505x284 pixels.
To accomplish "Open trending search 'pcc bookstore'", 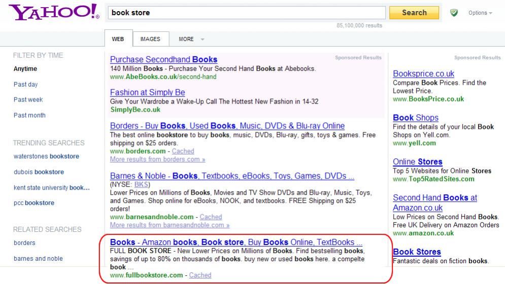I will click(34, 203).
